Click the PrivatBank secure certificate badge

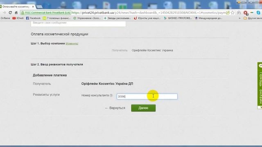pos(45,13)
